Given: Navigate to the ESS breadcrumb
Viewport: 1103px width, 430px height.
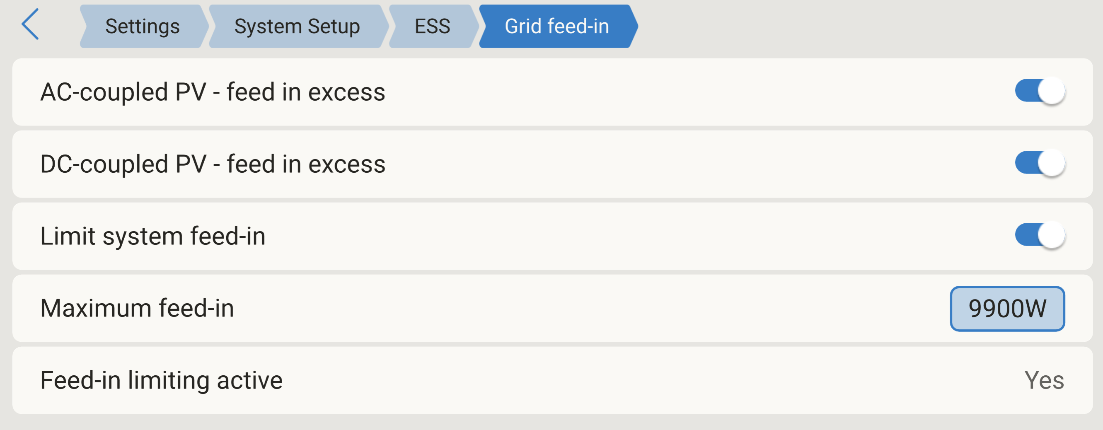Looking at the screenshot, I should [432, 27].
